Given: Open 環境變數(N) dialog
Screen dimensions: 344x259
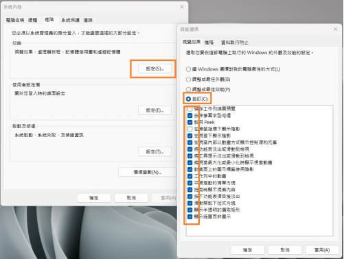Looking at the screenshot, I should (147, 172).
